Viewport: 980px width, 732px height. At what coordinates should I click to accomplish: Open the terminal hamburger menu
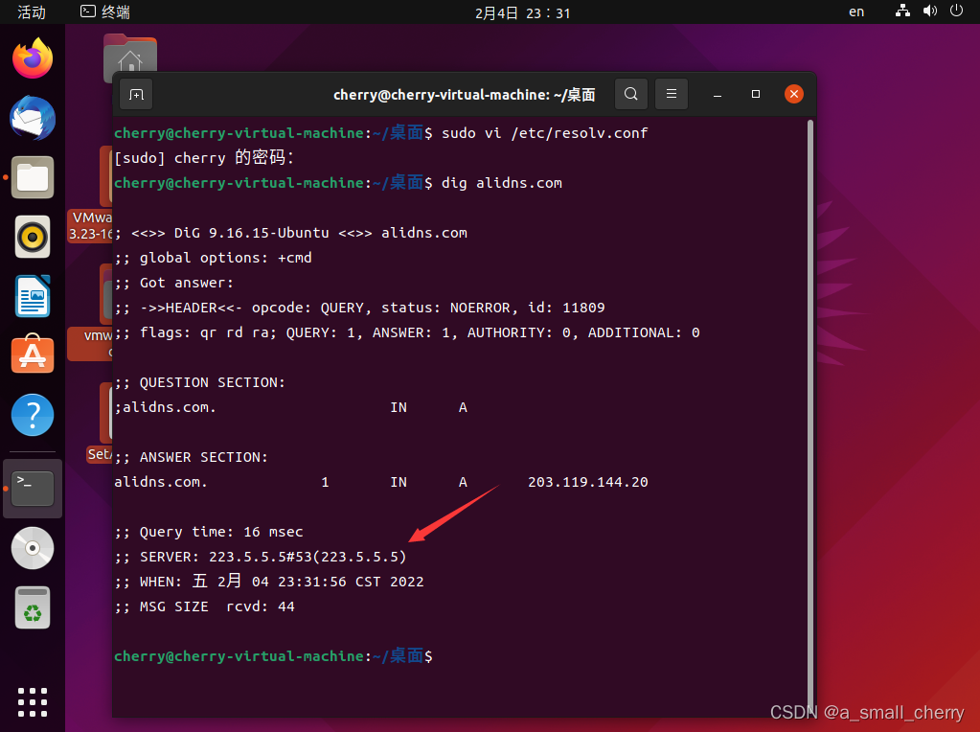point(672,95)
